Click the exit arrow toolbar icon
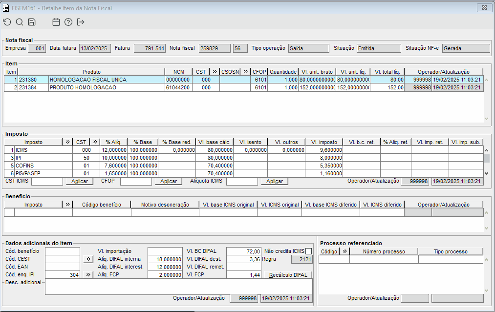The image size is (495, 312). pyautogui.click(x=81, y=22)
